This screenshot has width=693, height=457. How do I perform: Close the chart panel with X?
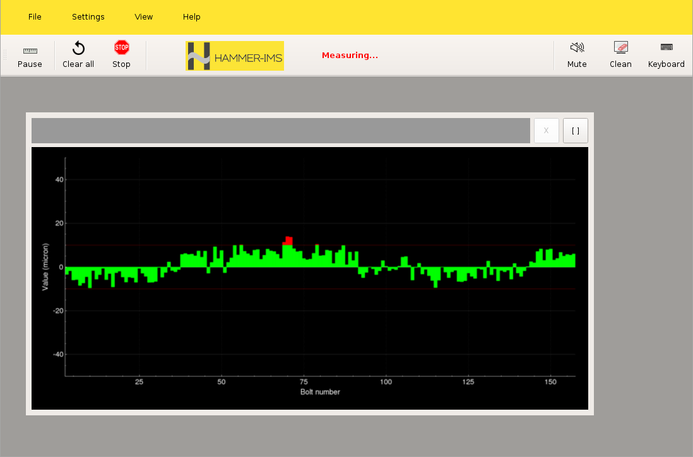546,131
